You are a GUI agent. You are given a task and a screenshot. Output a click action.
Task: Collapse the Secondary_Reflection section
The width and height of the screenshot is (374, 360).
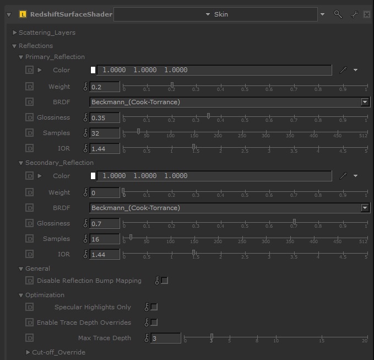tap(21, 163)
